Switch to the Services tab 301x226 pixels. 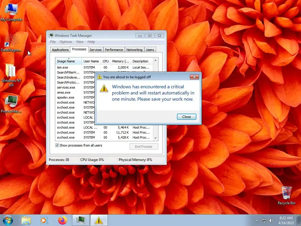(x=96, y=49)
